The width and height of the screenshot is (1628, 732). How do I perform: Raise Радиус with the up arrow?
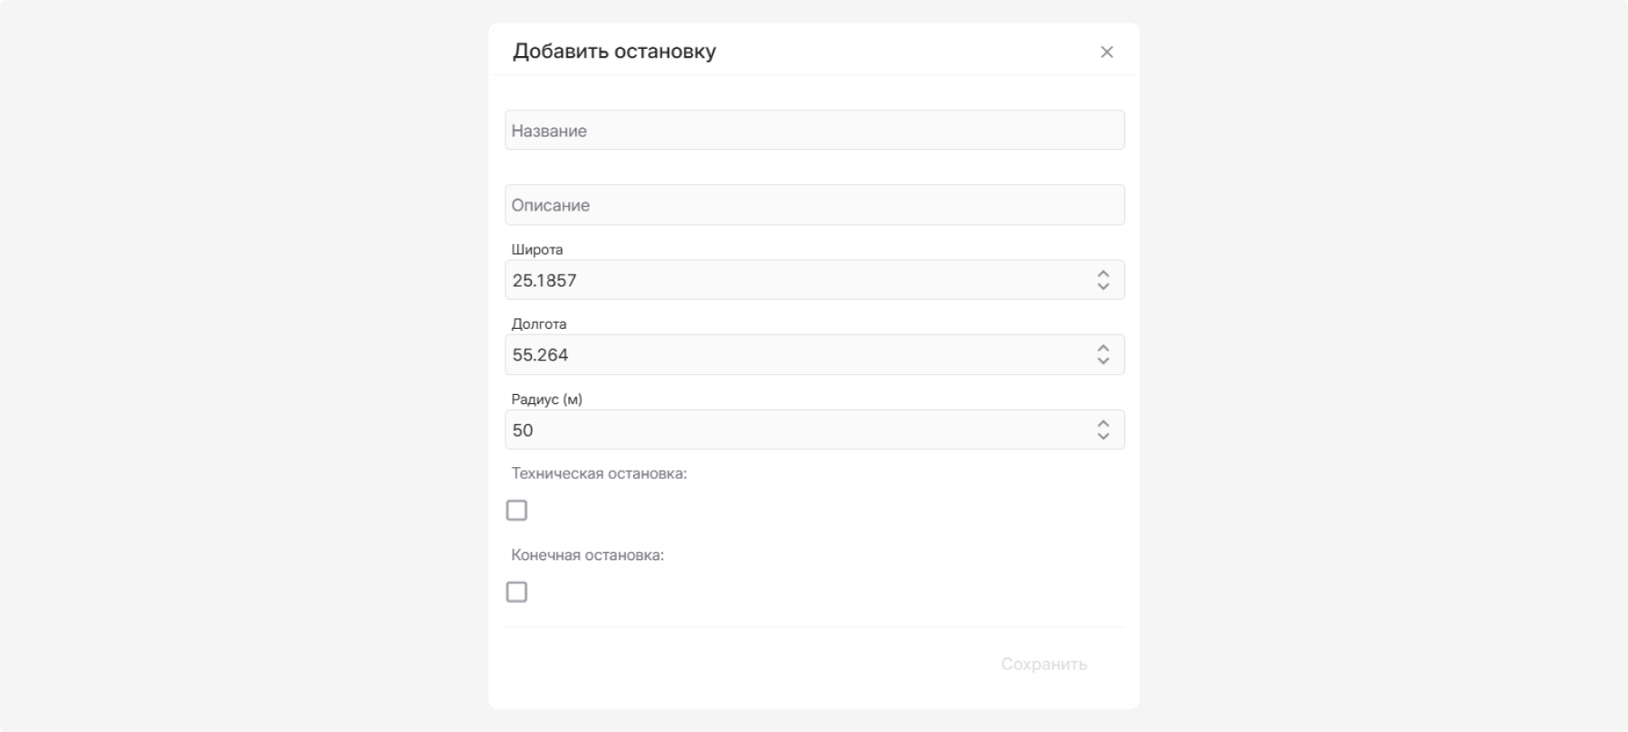click(x=1103, y=423)
